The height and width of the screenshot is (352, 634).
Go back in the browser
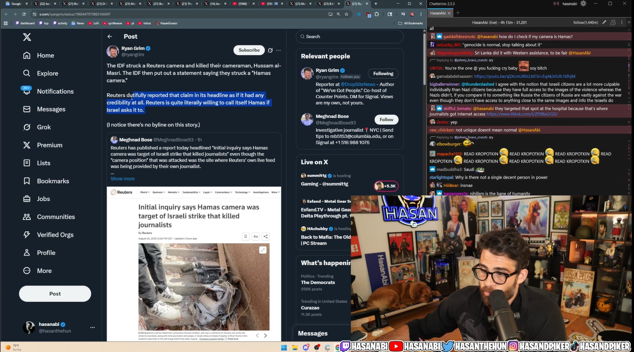pos(6,14)
